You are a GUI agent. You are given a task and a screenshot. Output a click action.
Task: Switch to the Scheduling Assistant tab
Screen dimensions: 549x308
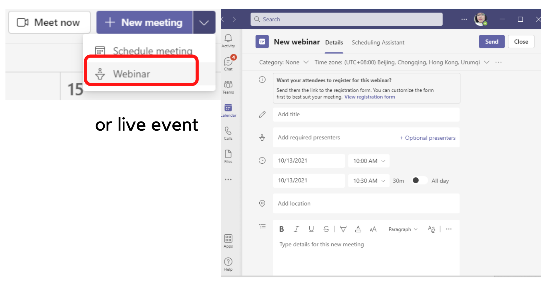(378, 42)
